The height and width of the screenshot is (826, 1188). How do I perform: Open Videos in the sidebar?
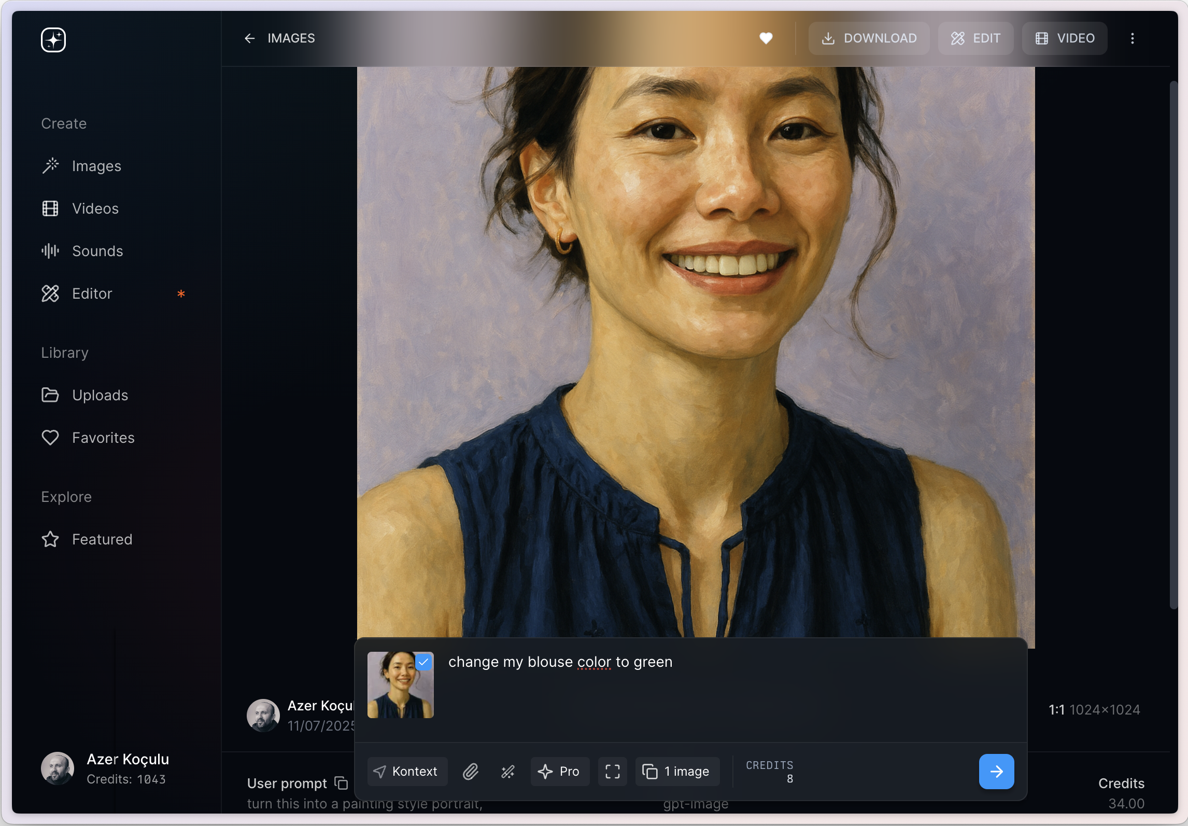[x=95, y=208]
